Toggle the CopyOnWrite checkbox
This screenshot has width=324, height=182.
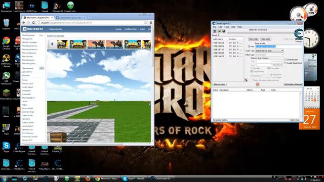pyautogui.click(x=252, y=71)
